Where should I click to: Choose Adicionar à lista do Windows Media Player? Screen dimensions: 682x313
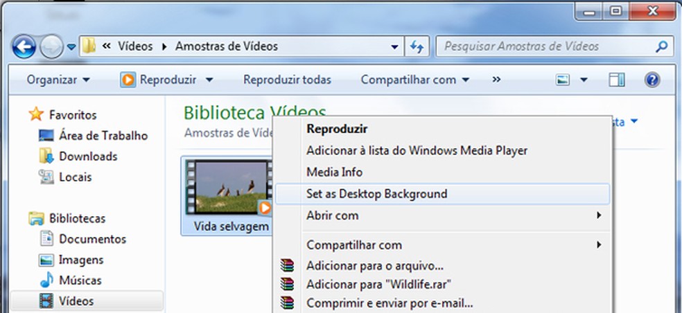pyautogui.click(x=417, y=151)
